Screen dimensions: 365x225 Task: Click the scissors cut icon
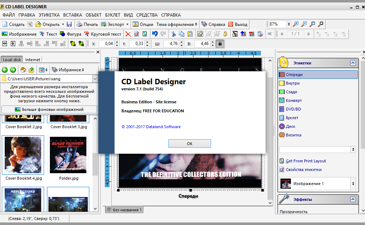pos(173,34)
